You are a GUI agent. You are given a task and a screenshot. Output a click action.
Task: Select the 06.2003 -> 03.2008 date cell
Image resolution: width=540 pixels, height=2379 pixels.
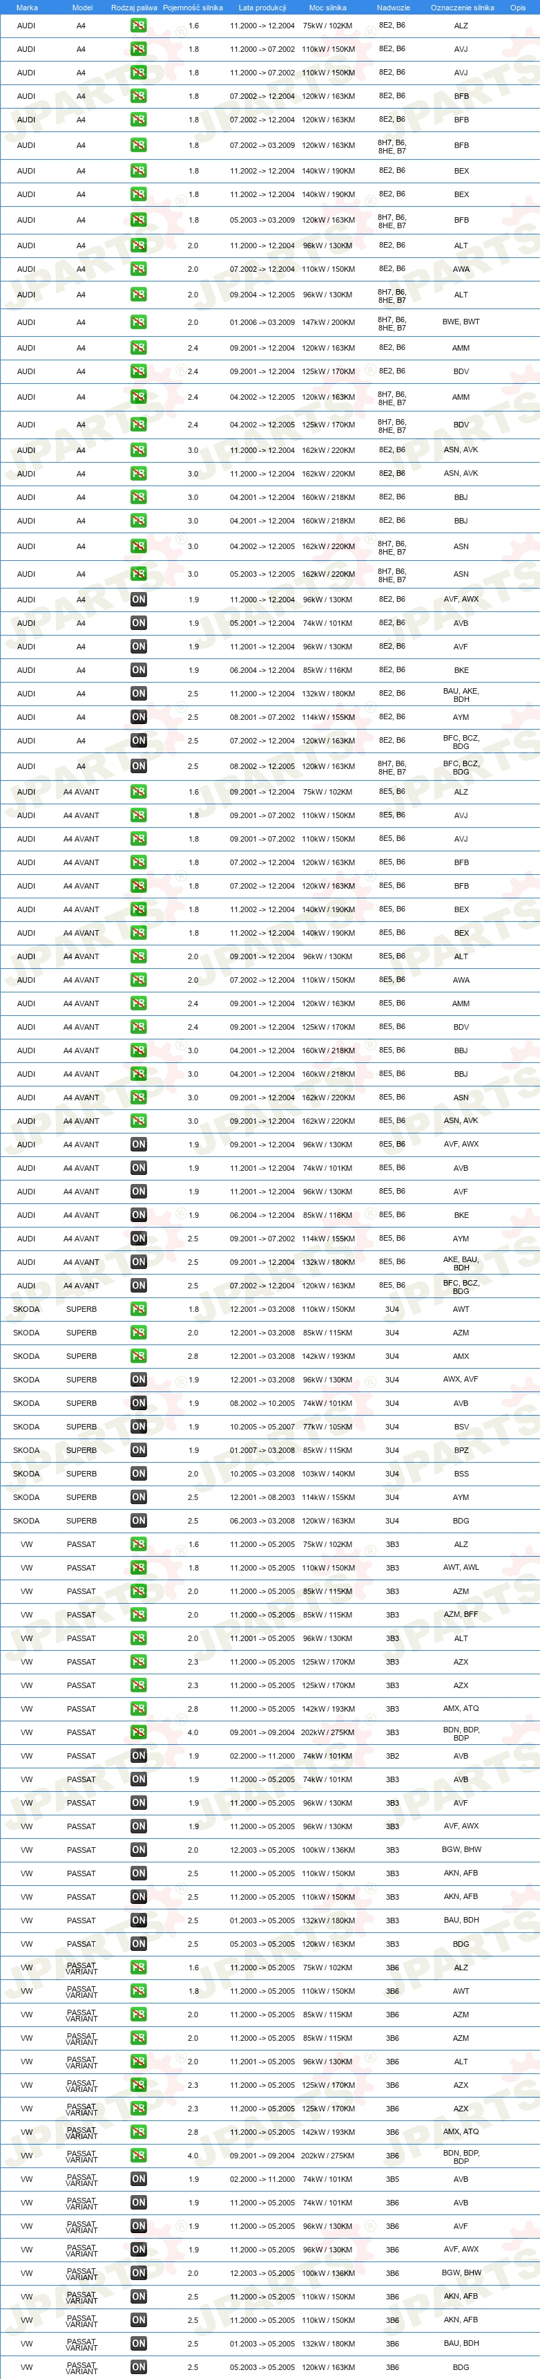pyautogui.click(x=262, y=1521)
